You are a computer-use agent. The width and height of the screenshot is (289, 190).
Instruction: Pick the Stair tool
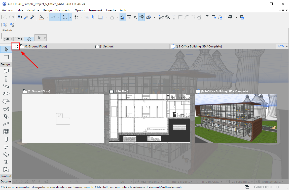pyautogui.click(x=6, y=116)
